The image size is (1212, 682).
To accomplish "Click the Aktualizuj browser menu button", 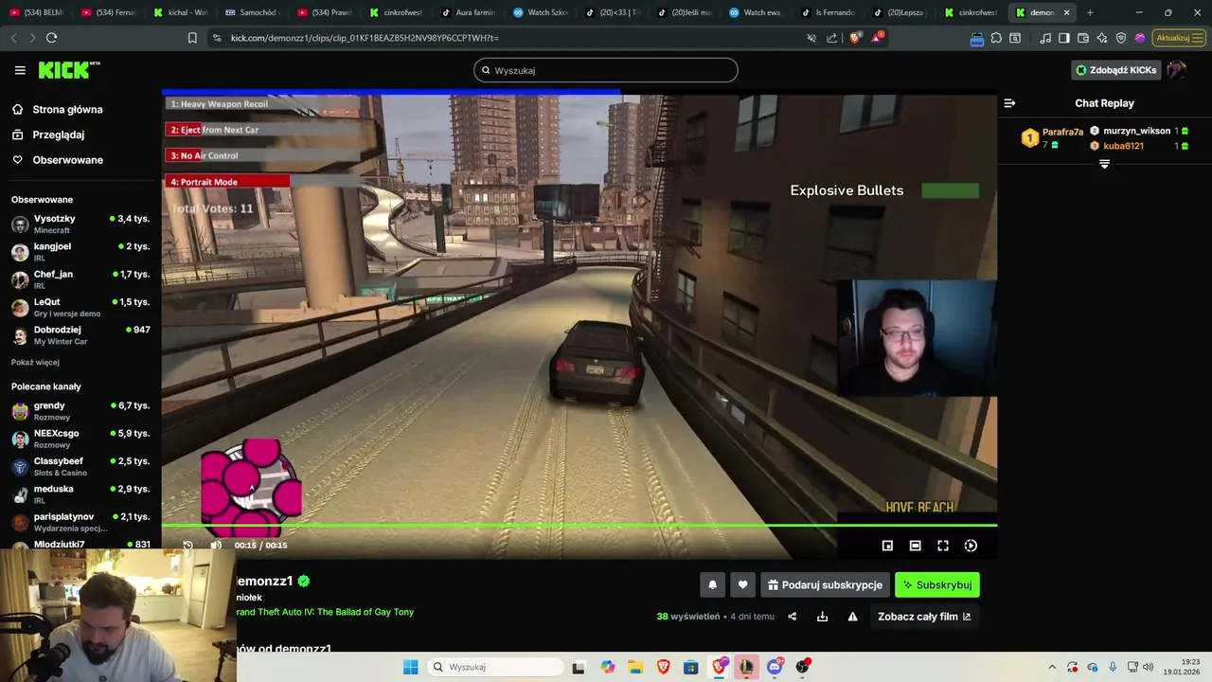I will 1179,38.
